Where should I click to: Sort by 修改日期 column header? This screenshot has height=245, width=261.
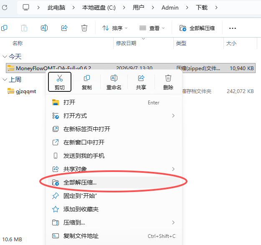pyautogui.click(x=126, y=43)
